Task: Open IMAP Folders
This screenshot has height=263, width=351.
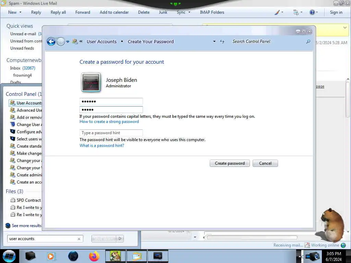Action: pos(212,12)
